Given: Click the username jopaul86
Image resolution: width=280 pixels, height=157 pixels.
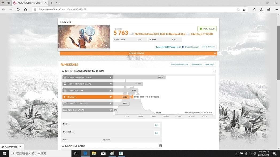Looking at the screenshot, I should tap(106, 140).
